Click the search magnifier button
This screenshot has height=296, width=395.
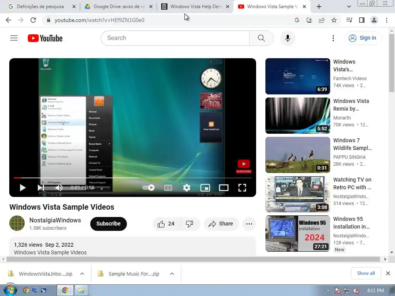pos(262,38)
